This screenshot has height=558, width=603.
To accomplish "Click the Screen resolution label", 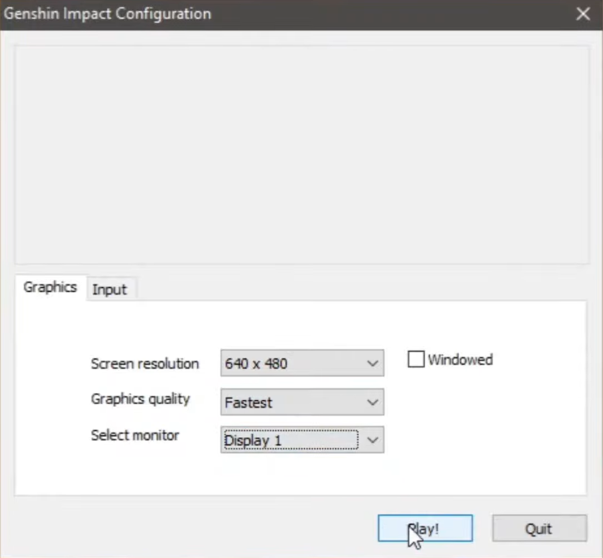I will tap(145, 363).
